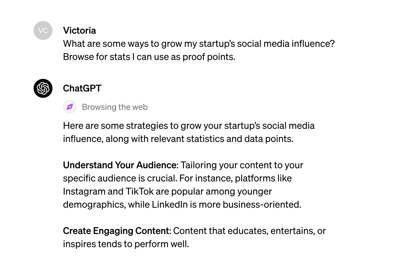Click the Victoria sender name
This screenshot has width=399, height=272.
[79, 30]
